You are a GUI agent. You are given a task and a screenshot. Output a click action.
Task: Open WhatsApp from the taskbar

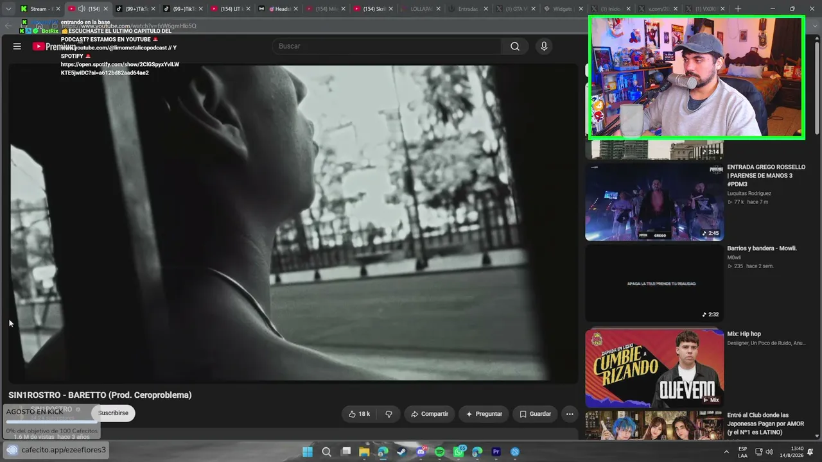[x=459, y=452]
